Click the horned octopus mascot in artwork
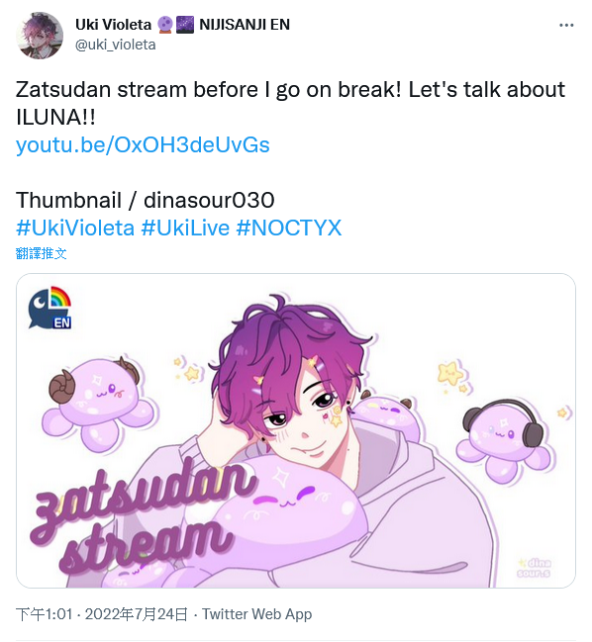The height and width of the screenshot is (642, 592). pyautogui.click(x=97, y=403)
